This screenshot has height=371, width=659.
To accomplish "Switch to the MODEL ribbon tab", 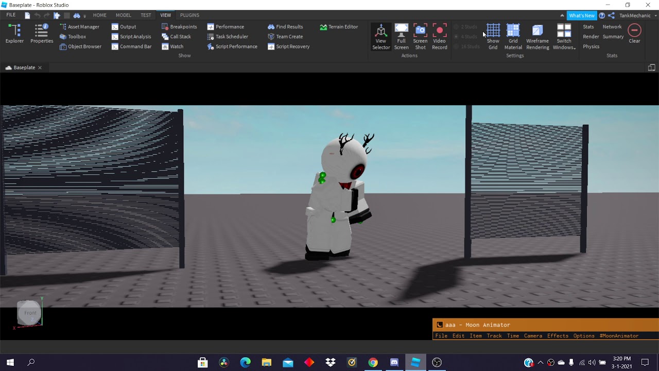I will point(123,15).
